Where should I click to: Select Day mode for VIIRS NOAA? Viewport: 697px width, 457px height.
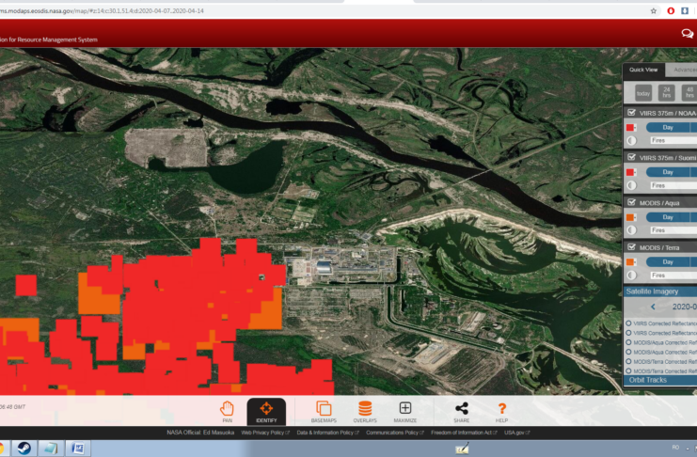point(668,128)
